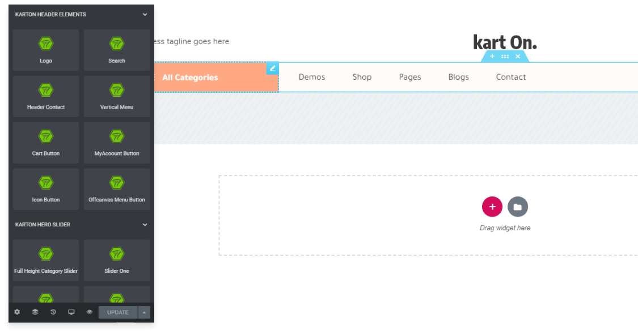Click the gray Add Template folder button
Screen dimensions: 638x335
point(518,207)
